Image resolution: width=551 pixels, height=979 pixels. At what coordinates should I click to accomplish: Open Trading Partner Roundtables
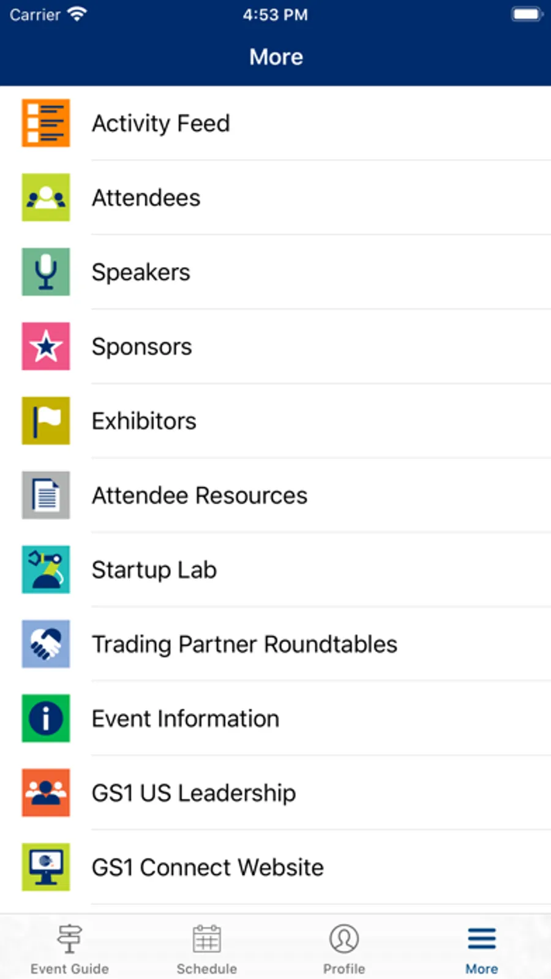tap(245, 644)
